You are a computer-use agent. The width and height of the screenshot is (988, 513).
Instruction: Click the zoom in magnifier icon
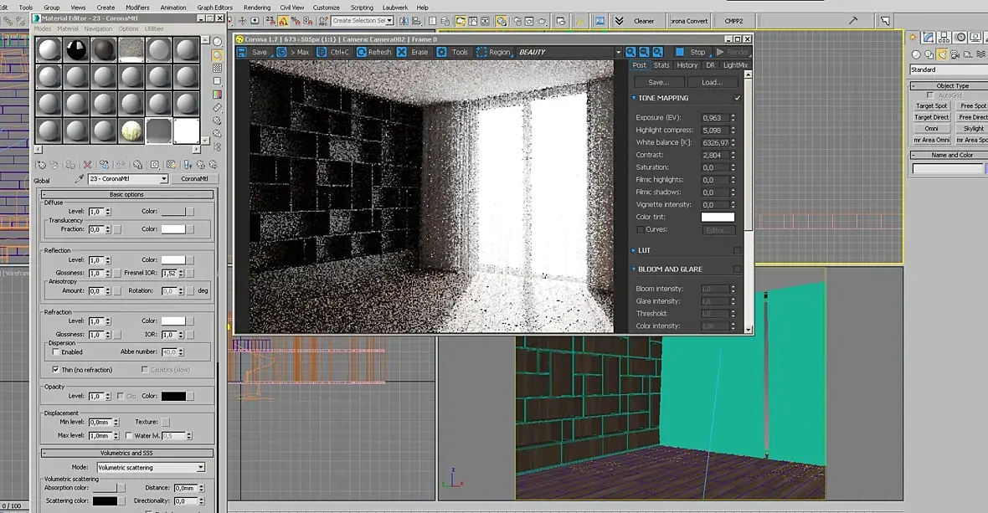tap(630, 52)
